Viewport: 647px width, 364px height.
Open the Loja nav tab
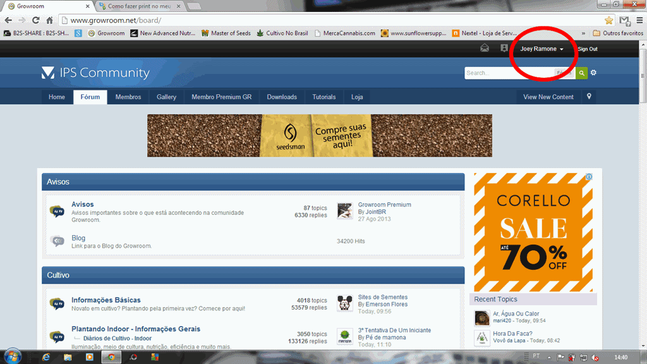(357, 97)
